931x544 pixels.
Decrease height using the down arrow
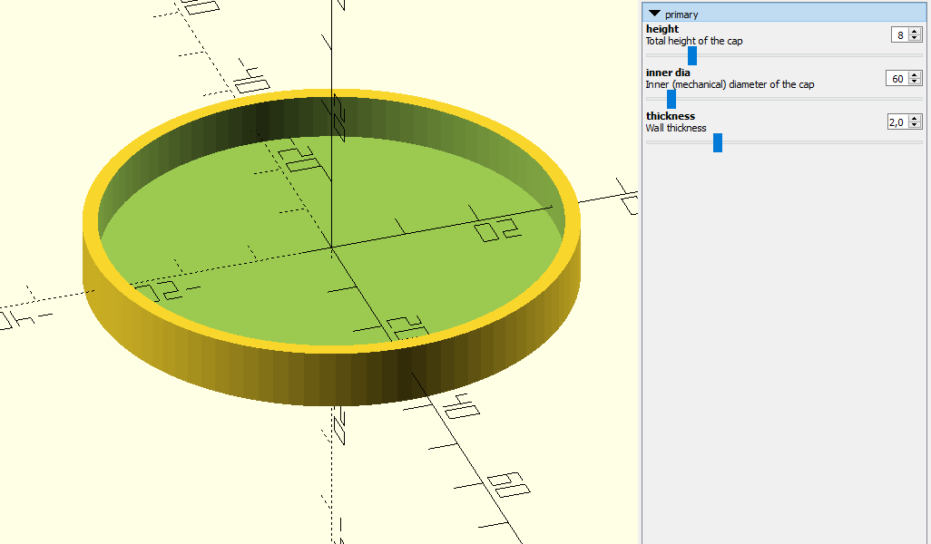915,38
